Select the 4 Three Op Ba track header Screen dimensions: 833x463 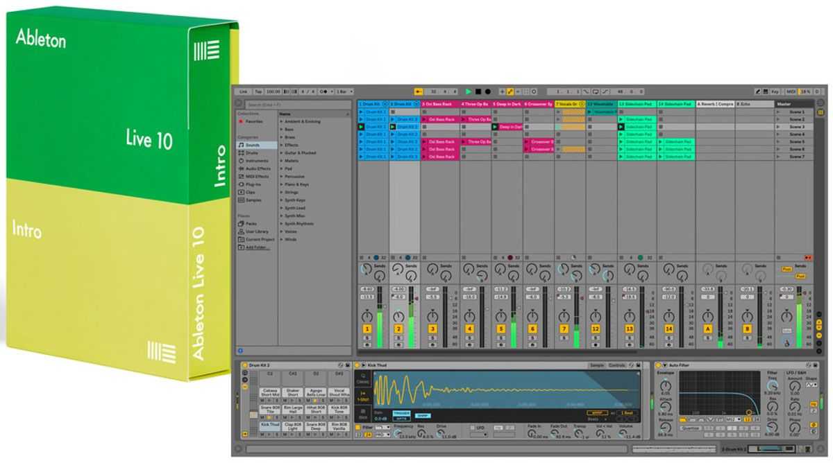point(476,104)
